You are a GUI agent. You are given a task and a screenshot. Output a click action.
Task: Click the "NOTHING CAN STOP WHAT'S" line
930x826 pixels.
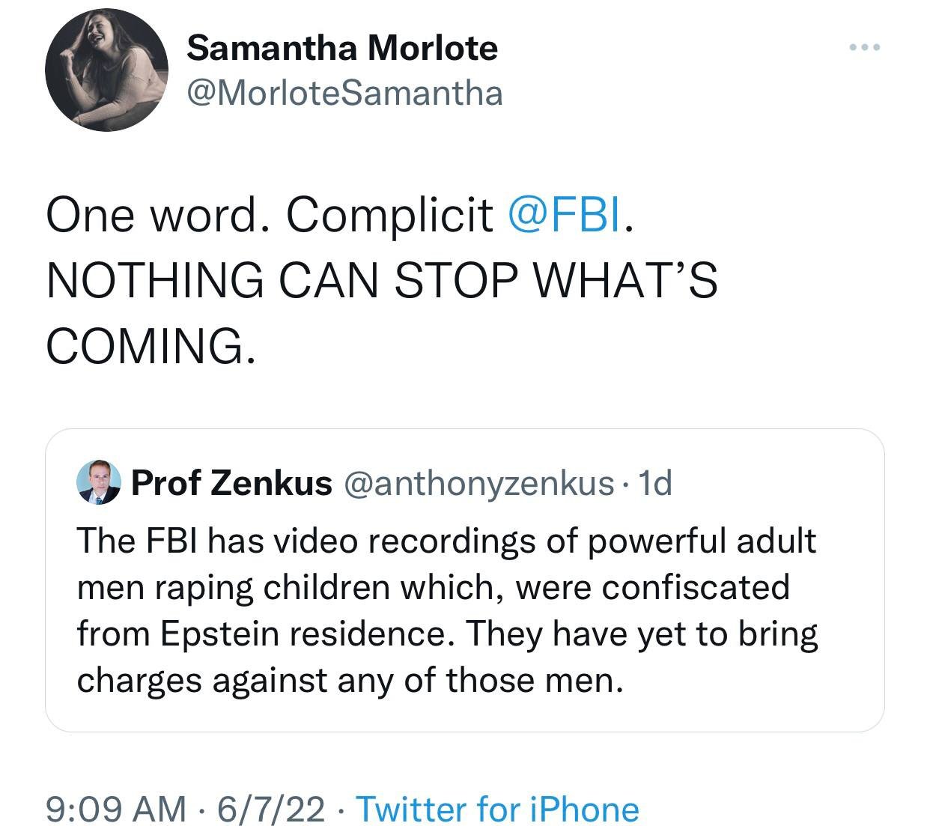382,281
